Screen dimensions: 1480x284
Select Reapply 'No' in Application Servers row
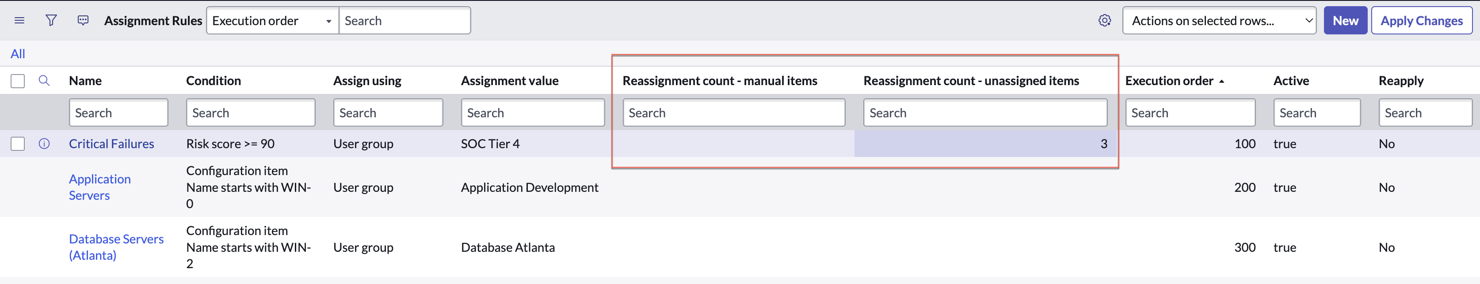pos(1386,187)
